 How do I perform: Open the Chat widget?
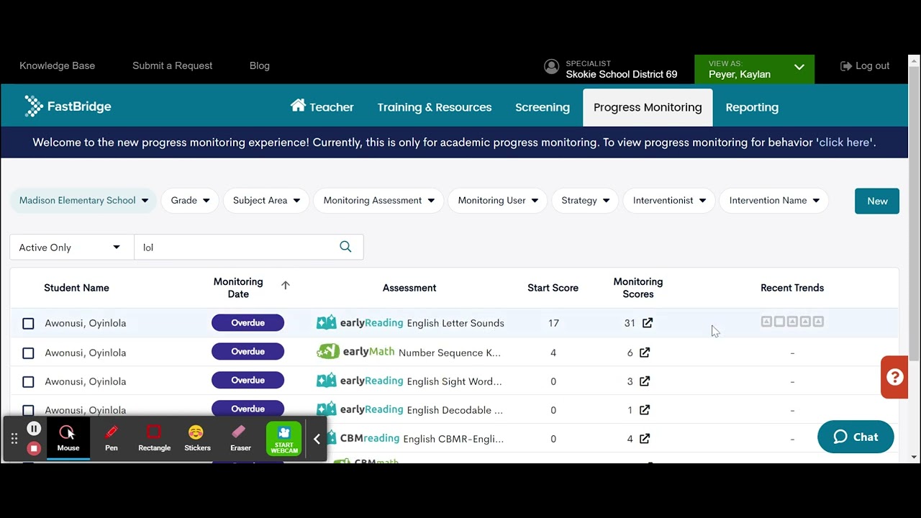coord(856,437)
